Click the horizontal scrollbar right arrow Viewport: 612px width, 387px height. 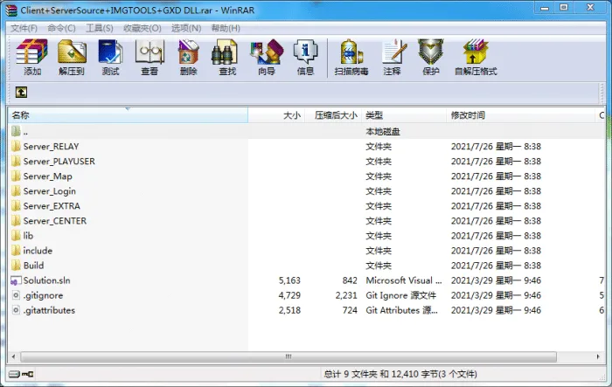point(598,356)
